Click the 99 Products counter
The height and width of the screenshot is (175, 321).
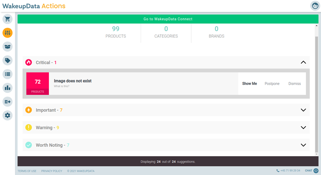click(x=116, y=32)
